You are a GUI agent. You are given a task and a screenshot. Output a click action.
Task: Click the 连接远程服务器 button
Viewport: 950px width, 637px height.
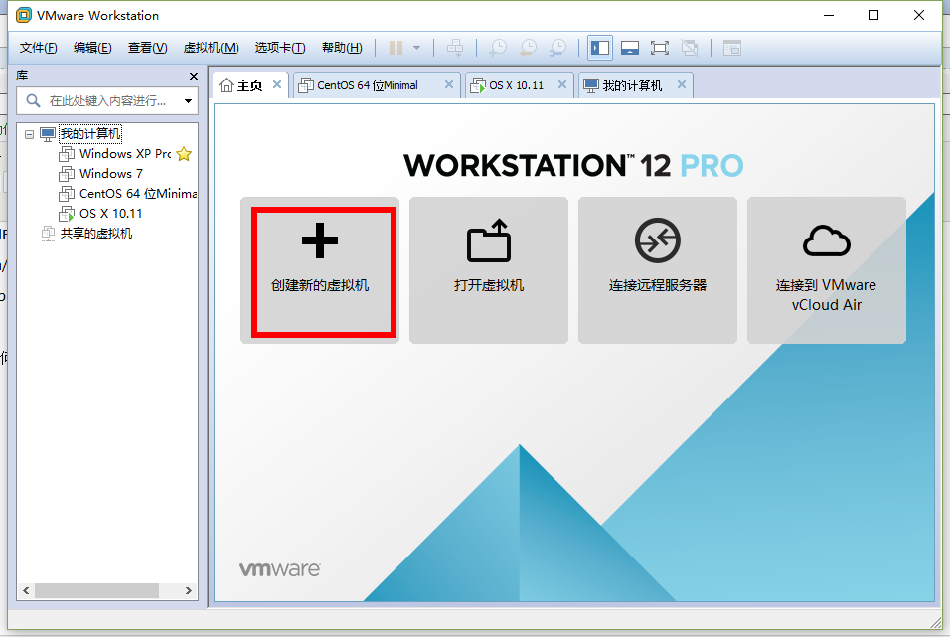point(658,270)
